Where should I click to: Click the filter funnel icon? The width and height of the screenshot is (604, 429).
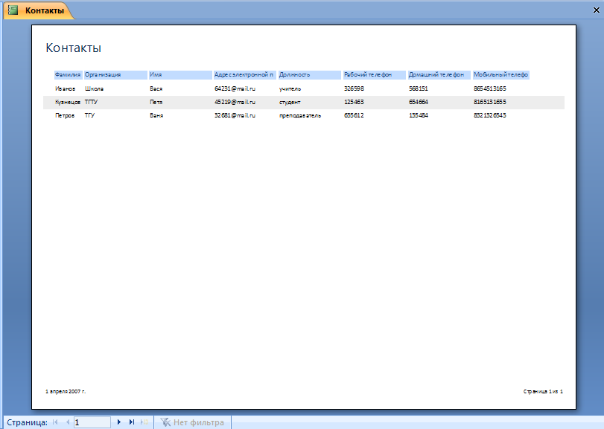165,422
